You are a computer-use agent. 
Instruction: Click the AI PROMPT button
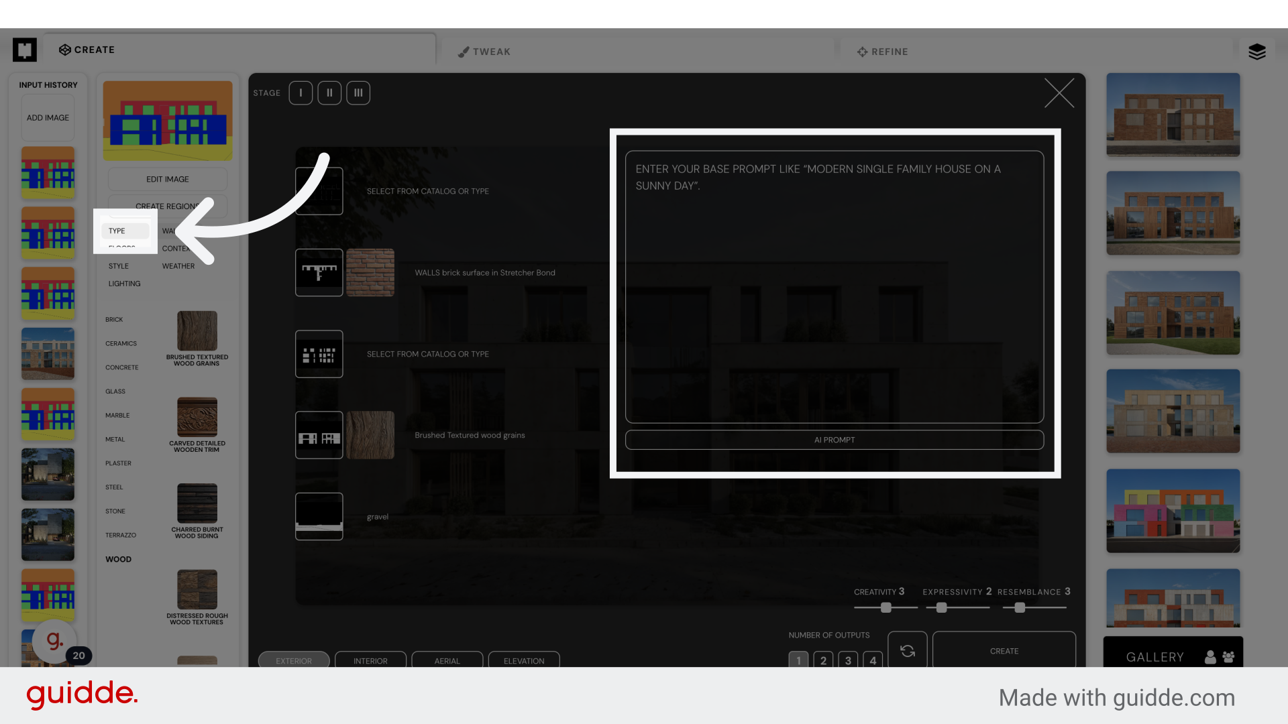(x=835, y=440)
